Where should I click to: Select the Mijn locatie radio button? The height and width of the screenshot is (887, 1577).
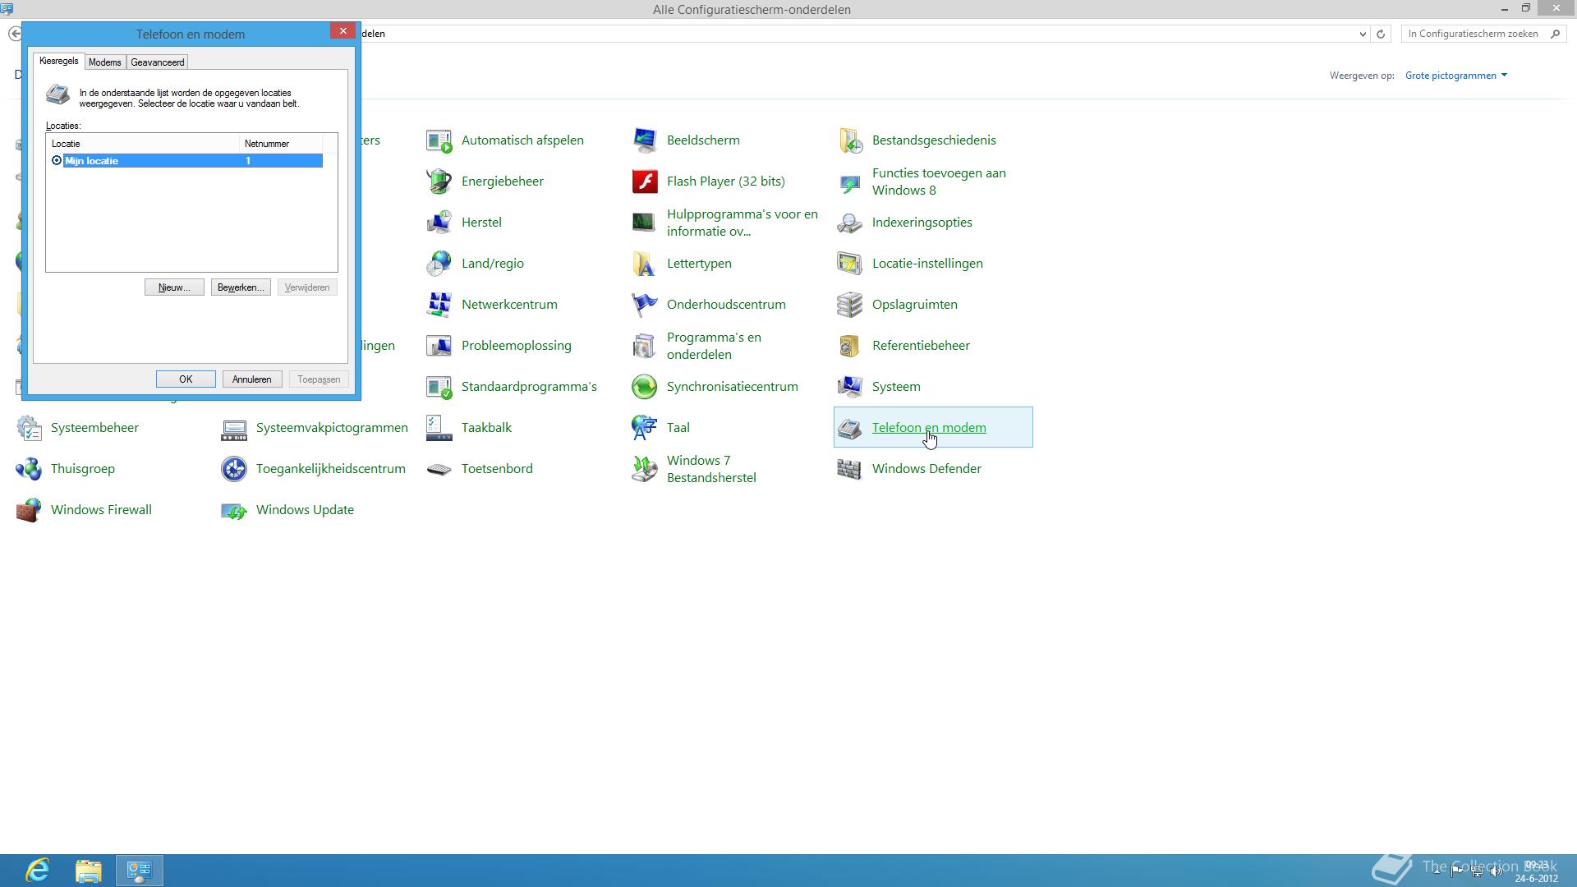[57, 161]
